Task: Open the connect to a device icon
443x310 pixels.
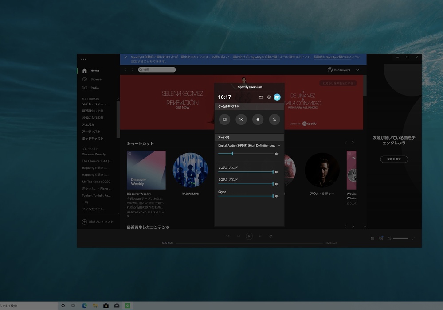Action: point(381,238)
